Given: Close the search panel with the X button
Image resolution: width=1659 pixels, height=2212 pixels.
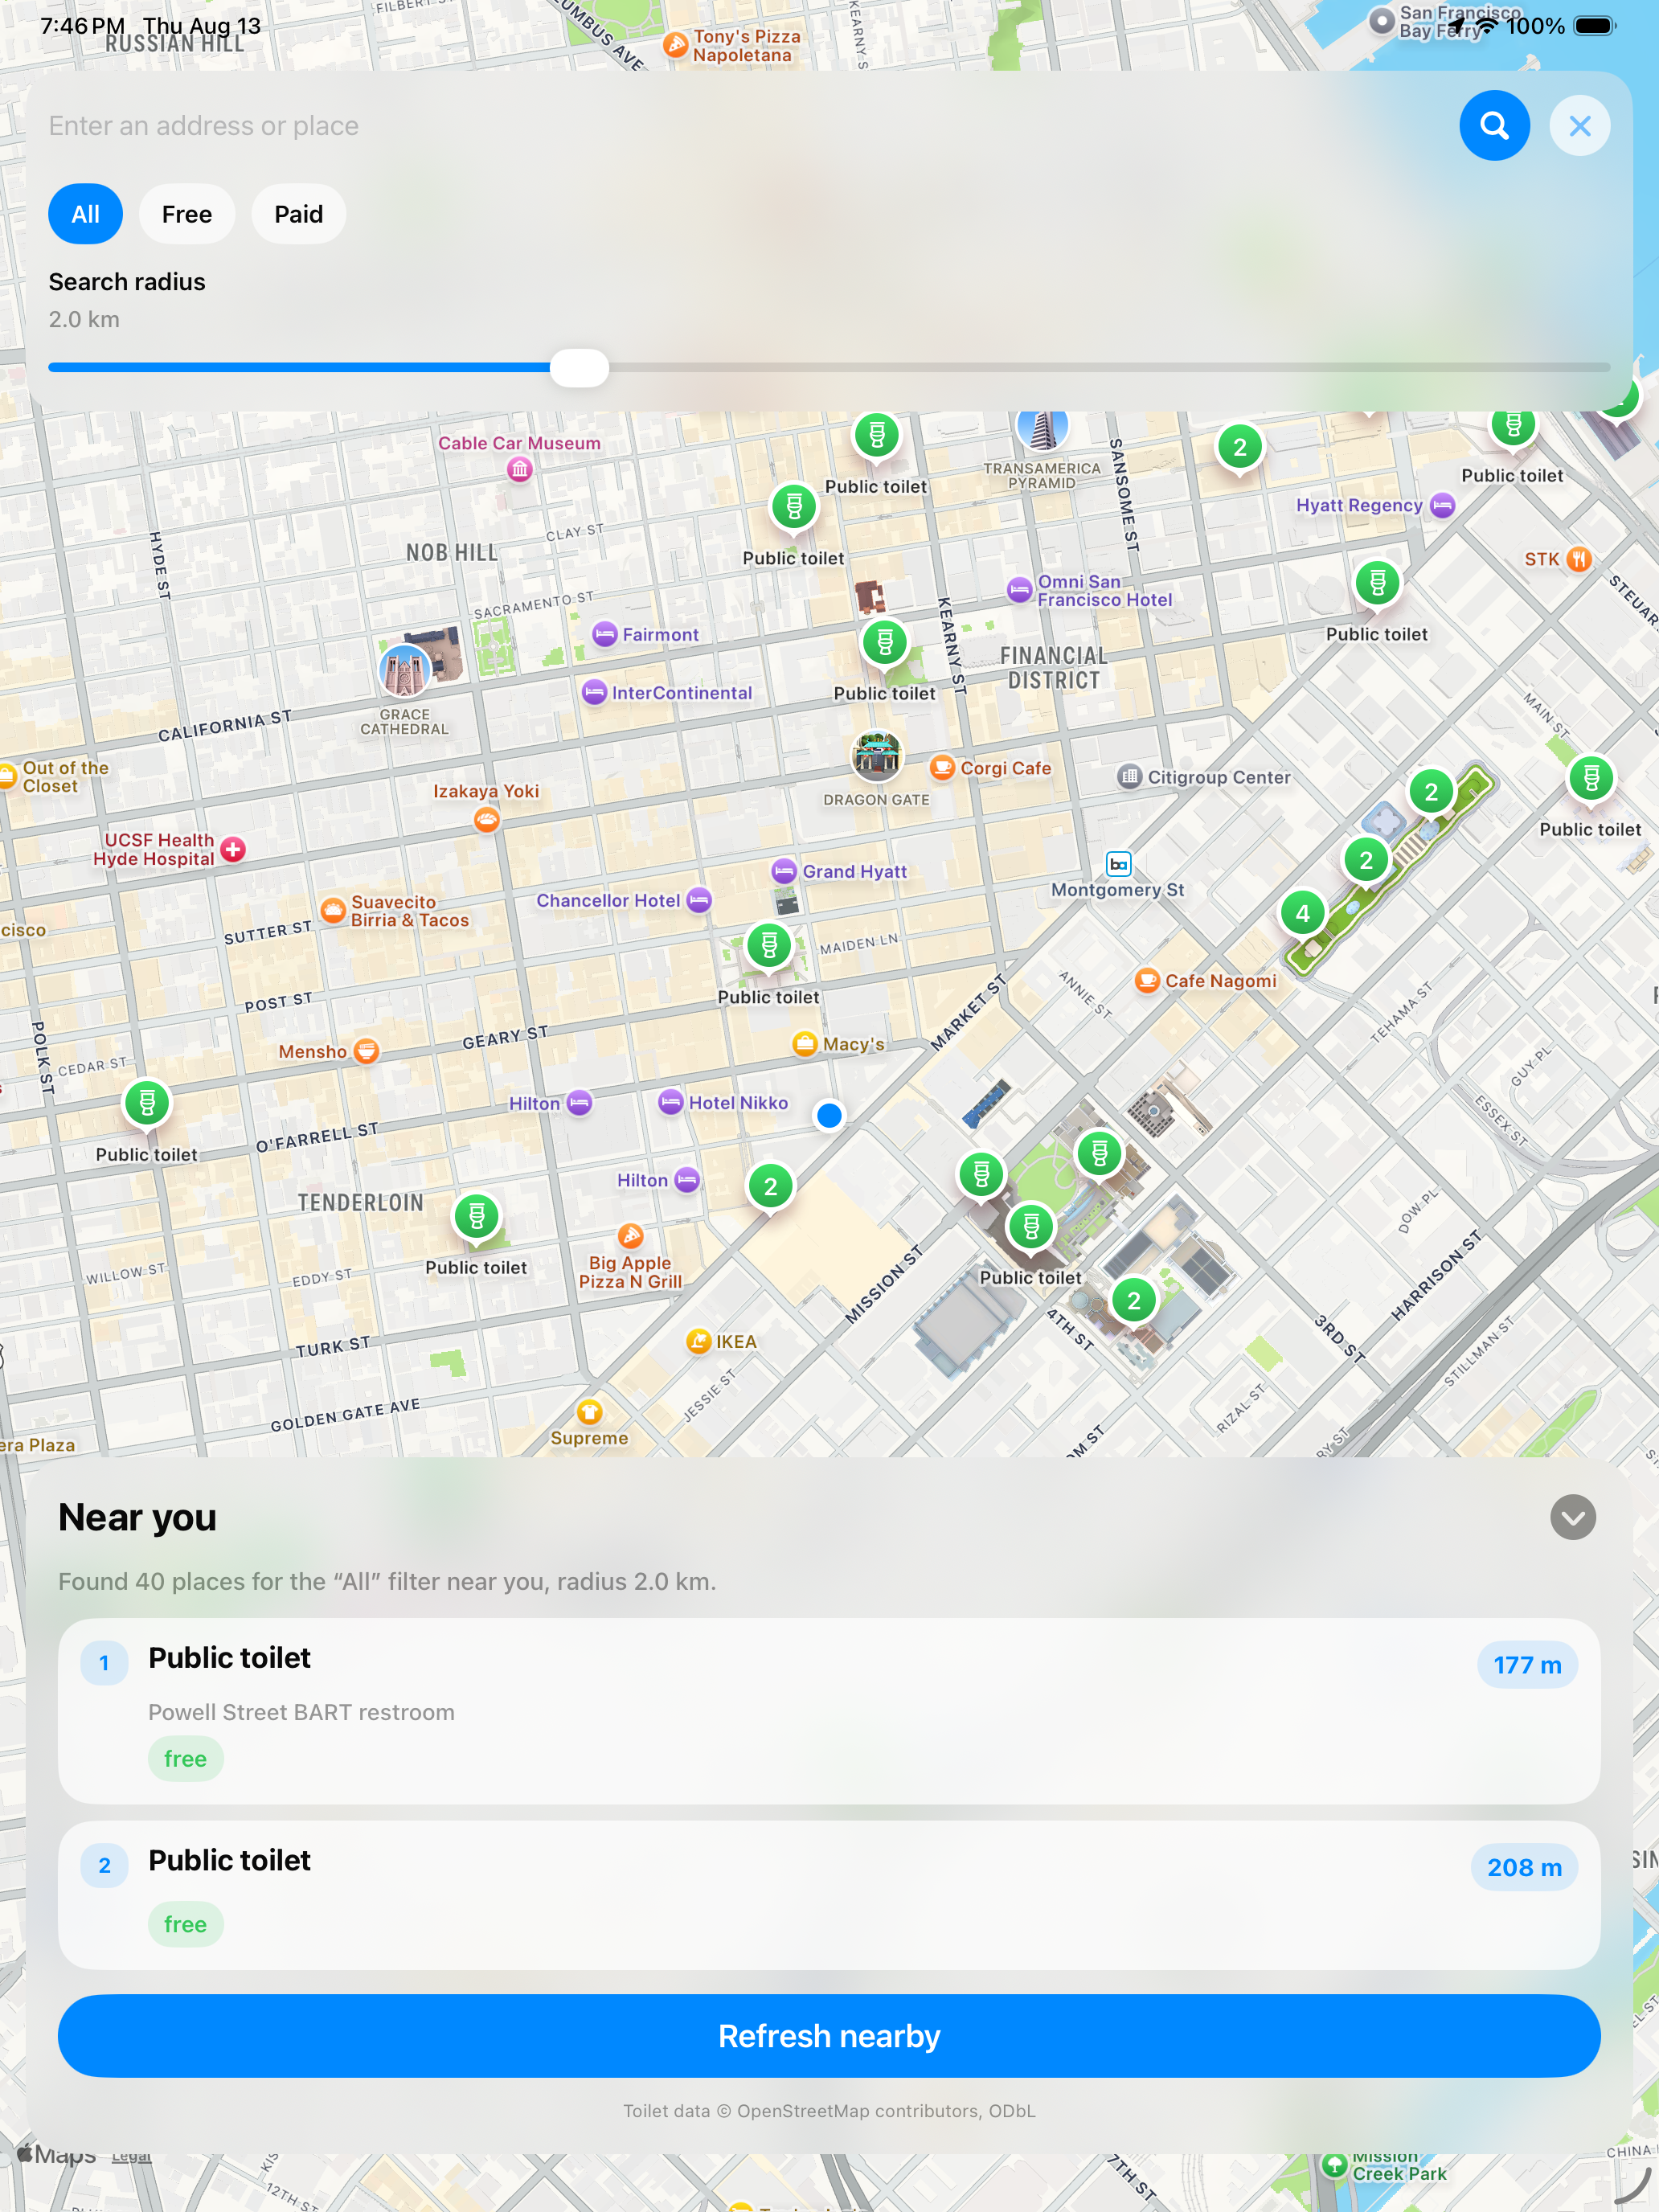Looking at the screenshot, I should 1579,126.
